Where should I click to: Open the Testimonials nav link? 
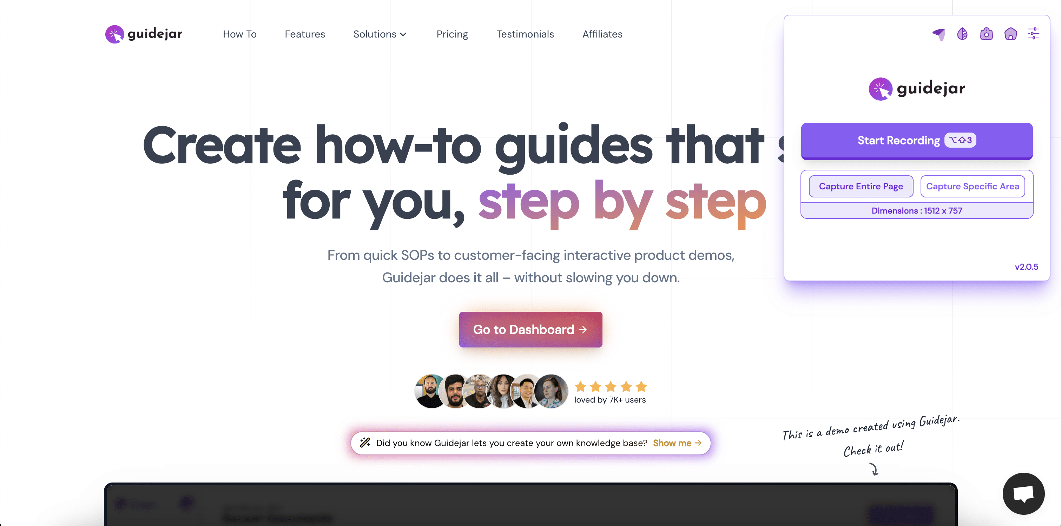pos(525,34)
